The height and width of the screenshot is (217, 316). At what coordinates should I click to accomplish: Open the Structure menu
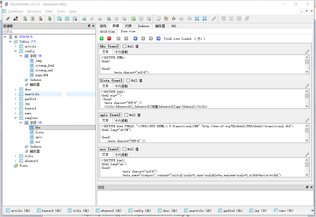(34, 11)
